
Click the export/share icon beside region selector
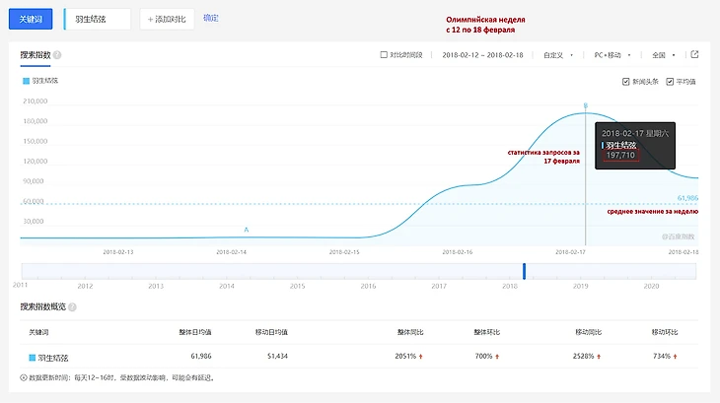(694, 55)
